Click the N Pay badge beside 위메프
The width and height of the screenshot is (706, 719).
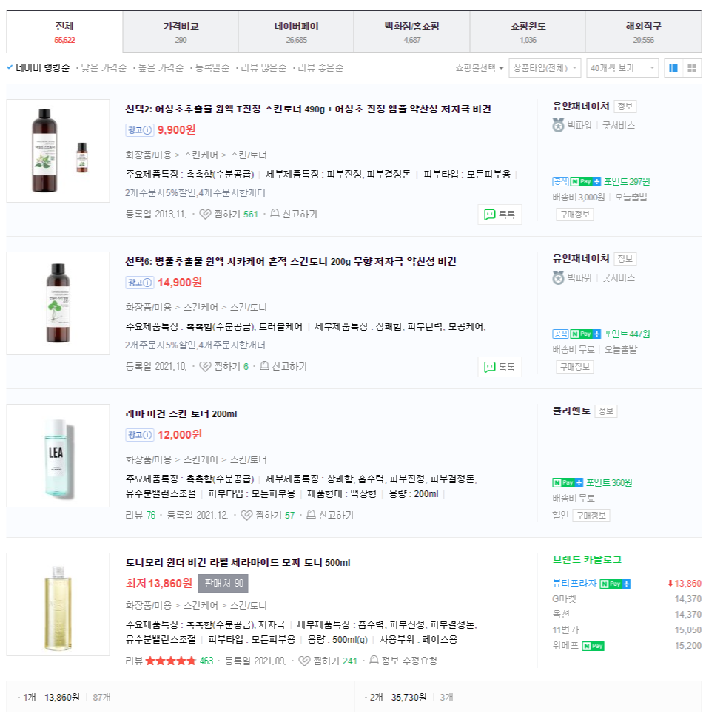(594, 646)
